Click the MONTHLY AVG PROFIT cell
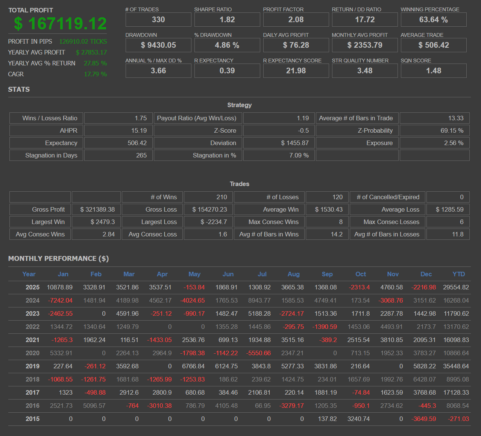Viewport: 481px width, 436px height. click(364, 45)
